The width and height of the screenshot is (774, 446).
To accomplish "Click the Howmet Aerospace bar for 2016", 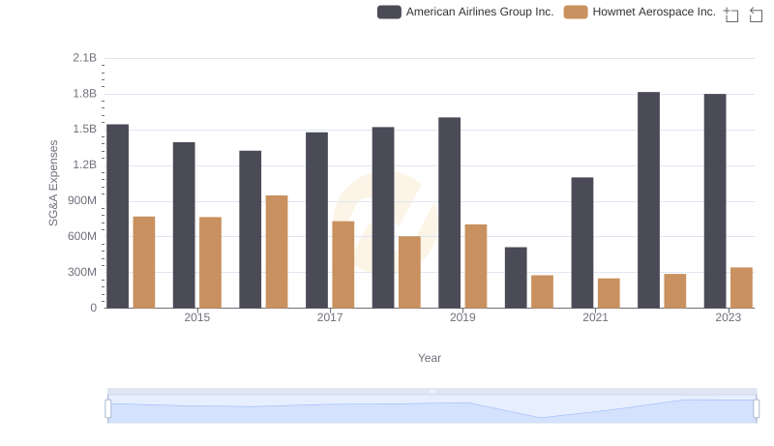I will coord(277,252).
